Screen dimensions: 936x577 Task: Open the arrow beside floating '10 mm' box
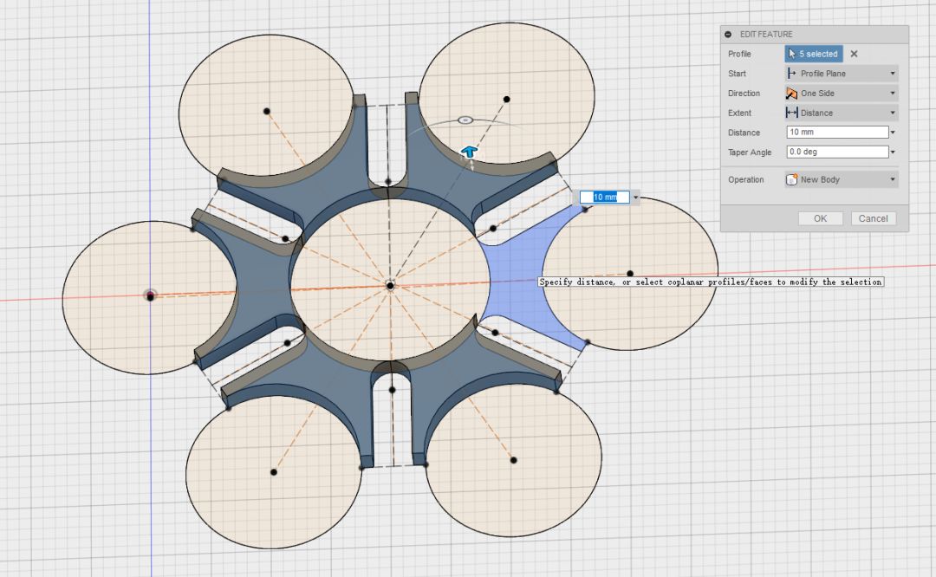(636, 198)
